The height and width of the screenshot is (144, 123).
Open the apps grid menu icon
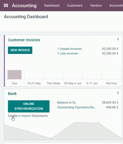pos(6,5)
